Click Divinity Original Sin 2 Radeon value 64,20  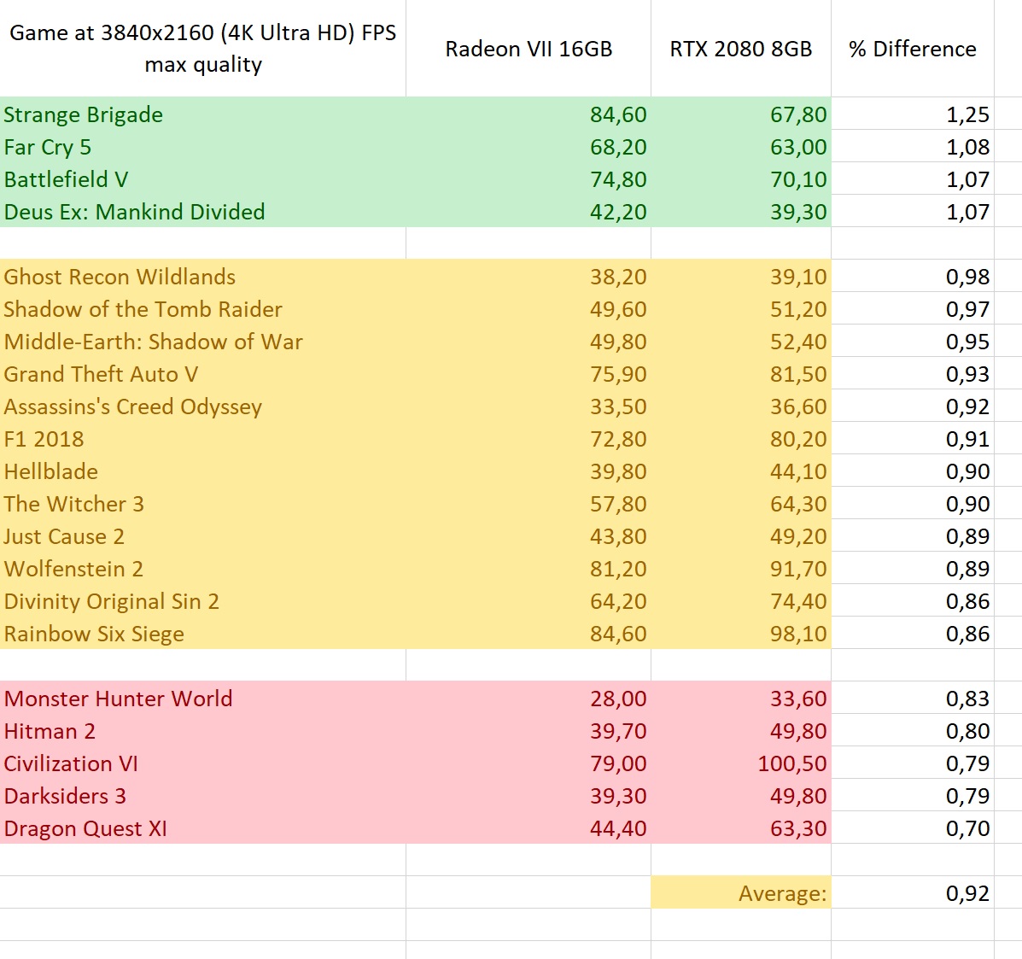point(529,600)
